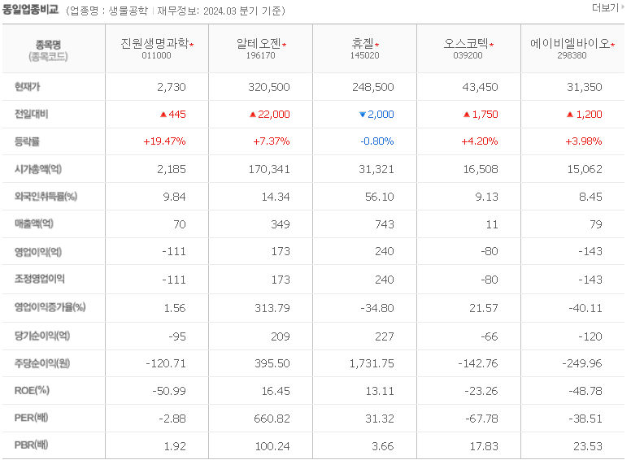Open the 알테오젠 stock link
The image size is (631, 460).
click(259, 43)
